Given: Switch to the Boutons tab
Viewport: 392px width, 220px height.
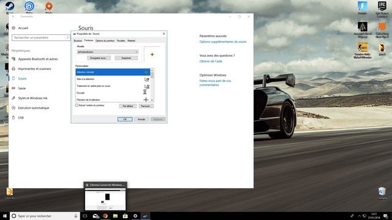Looking at the screenshot, I should [x=78, y=41].
